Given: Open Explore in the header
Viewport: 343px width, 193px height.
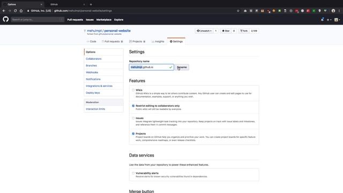Looking at the screenshot, I should click(x=118, y=20).
